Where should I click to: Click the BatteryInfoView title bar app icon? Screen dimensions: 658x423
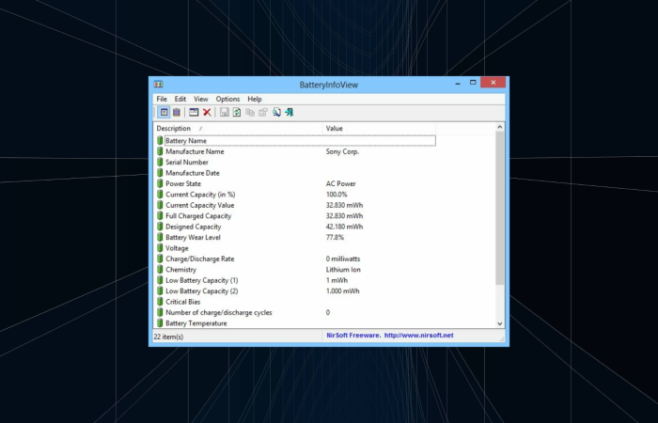click(x=158, y=85)
